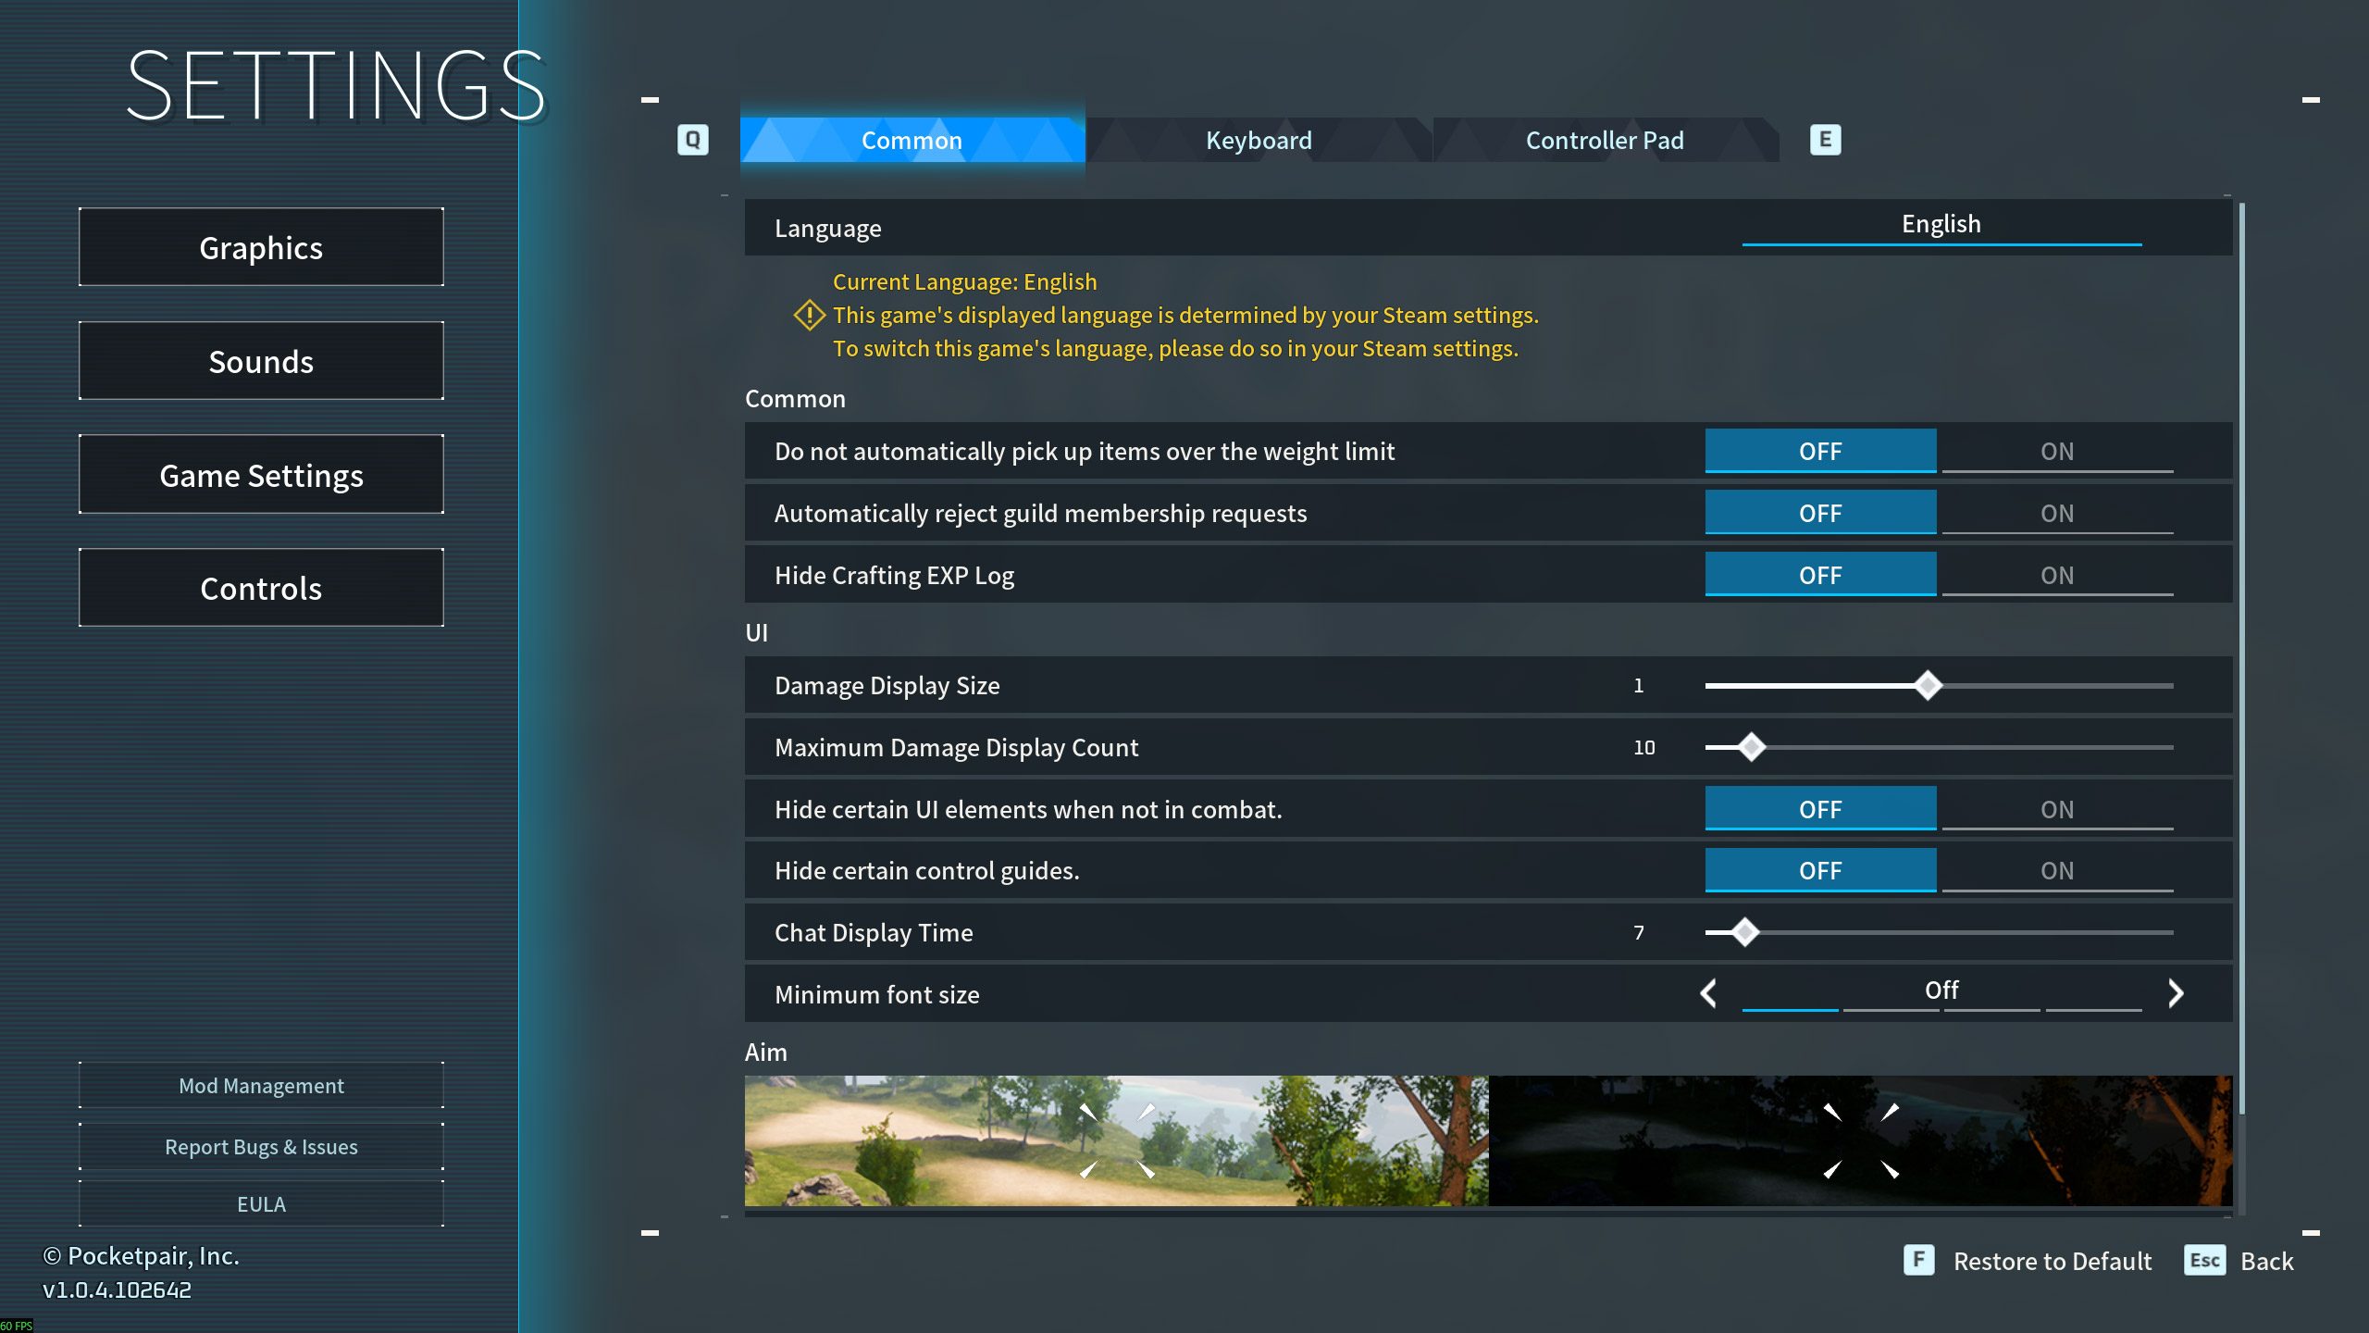Open the Language selector showing English

tap(1941, 225)
